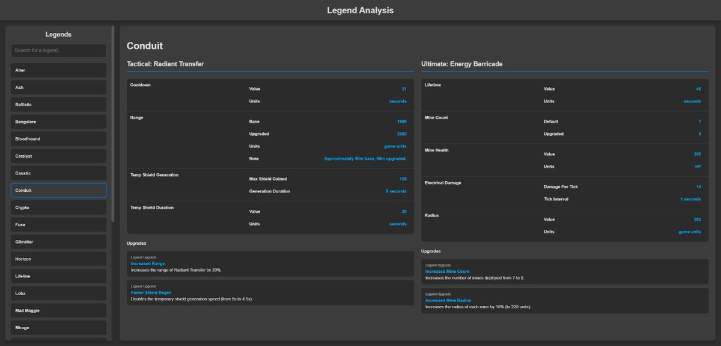Image resolution: width=721 pixels, height=346 pixels.
Task: Open Crypto legend entry
Action: tap(58, 207)
